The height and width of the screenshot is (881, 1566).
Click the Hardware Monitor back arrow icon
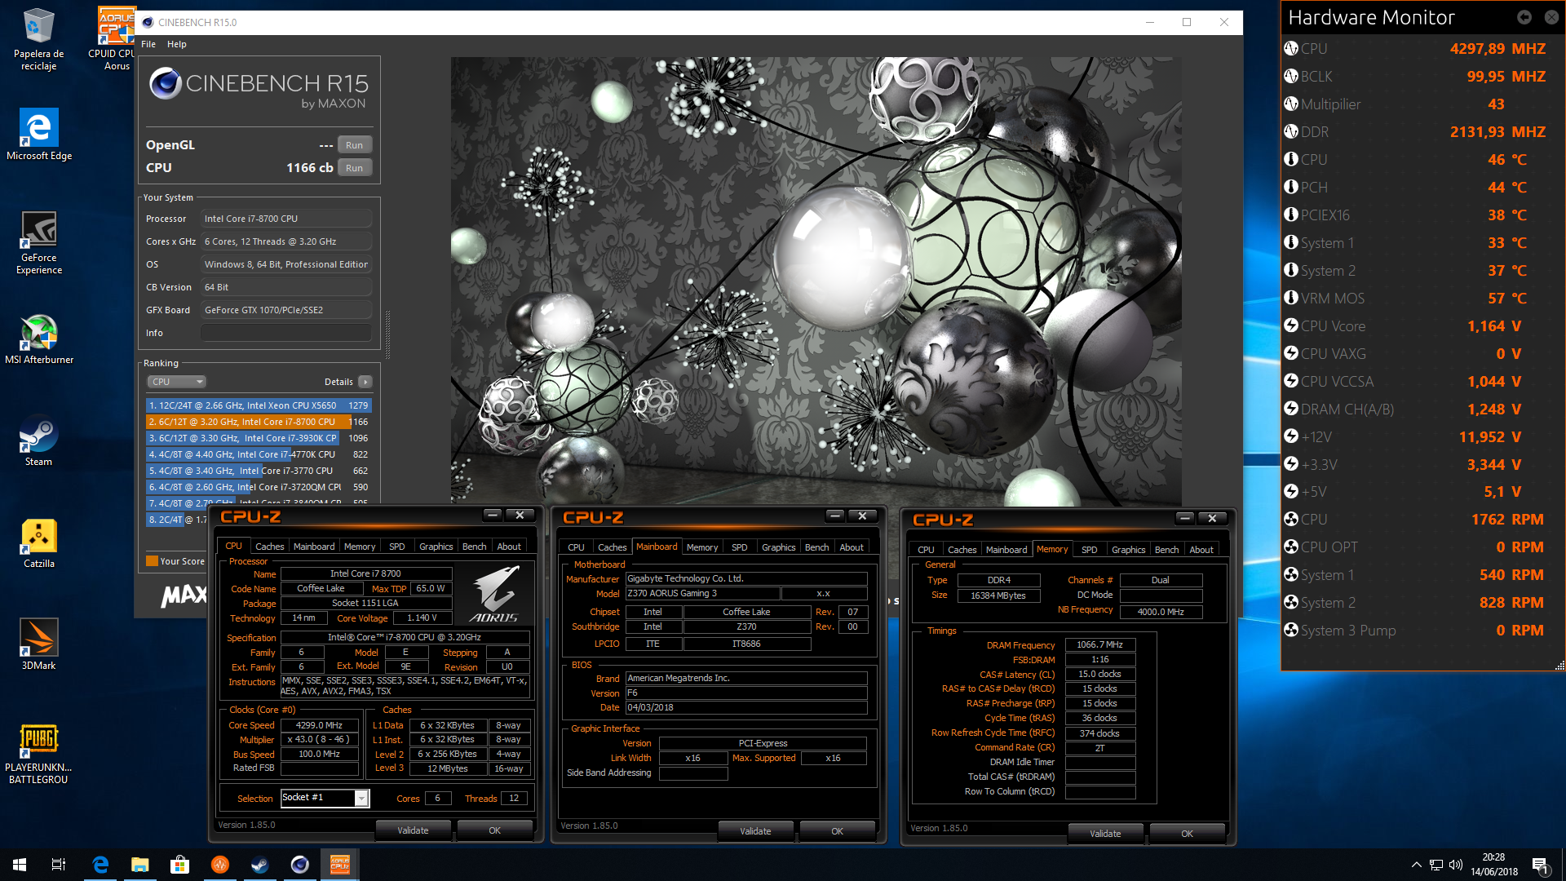[1524, 17]
